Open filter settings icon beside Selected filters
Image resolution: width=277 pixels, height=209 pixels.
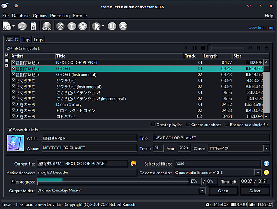tap(266, 163)
